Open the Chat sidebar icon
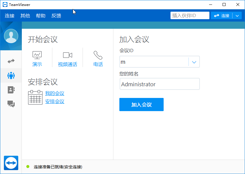Viewport: 245px width, 174px height. [x=11, y=104]
